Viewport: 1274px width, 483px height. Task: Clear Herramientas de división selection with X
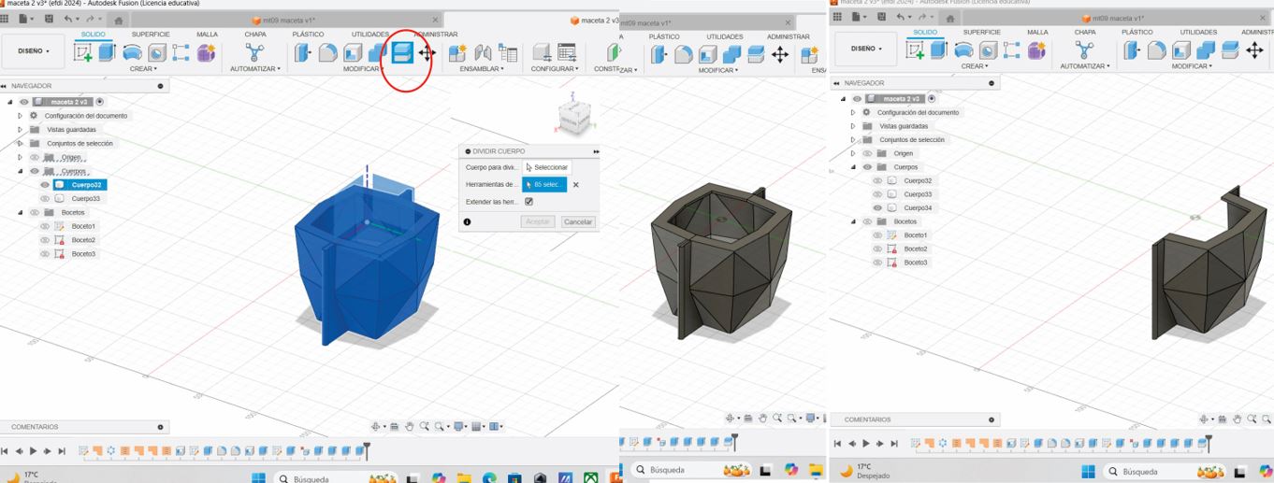tap(576, 185)
